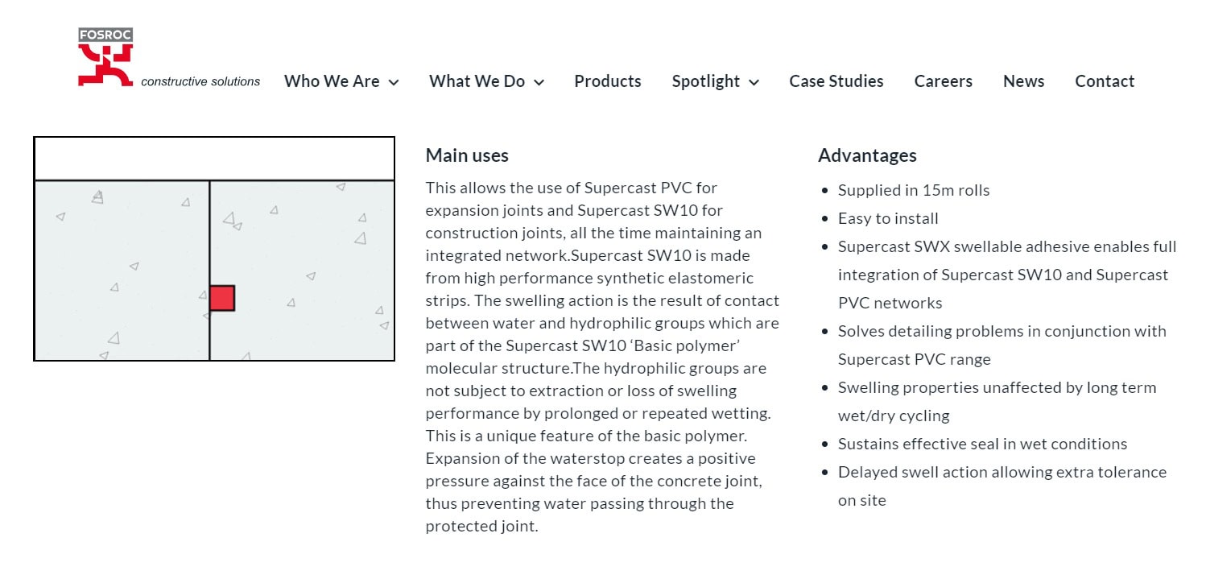Open the Careers page
This screenshot has width=1206, height=583.
[943, 81]
